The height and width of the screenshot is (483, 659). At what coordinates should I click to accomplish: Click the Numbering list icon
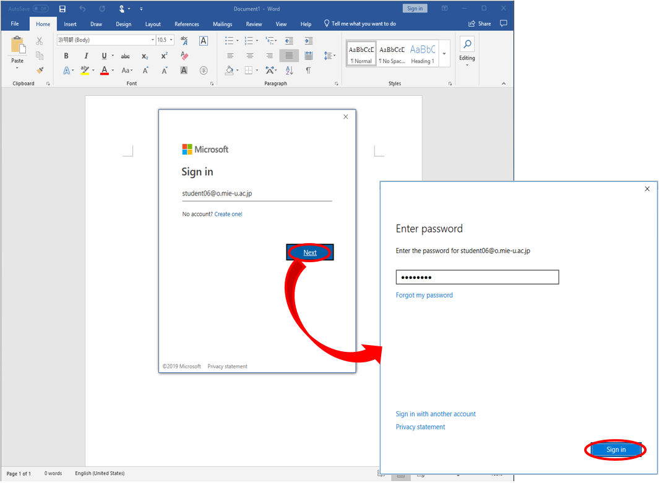[x=249, y=41]
